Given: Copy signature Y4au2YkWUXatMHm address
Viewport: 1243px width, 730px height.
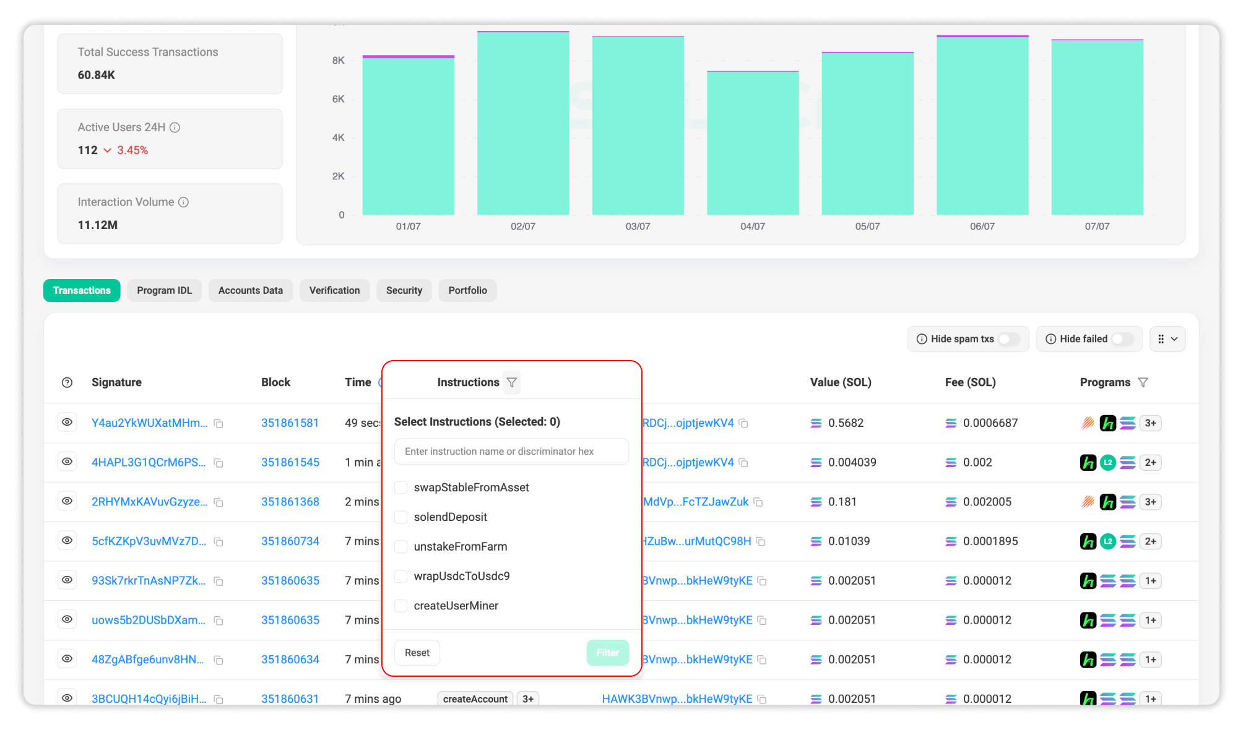Looking at the screenshot, I should click(x=219, y=424).
